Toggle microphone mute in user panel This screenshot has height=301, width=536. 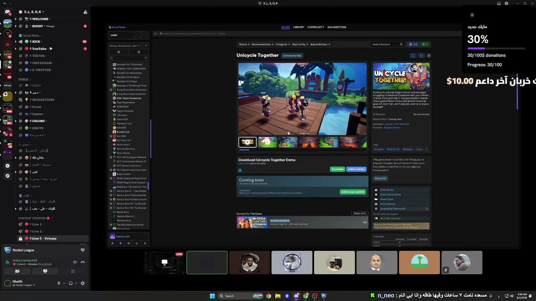coord(59,283)
